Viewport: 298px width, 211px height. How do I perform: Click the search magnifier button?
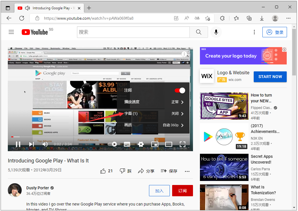click(x=198, y=32)
